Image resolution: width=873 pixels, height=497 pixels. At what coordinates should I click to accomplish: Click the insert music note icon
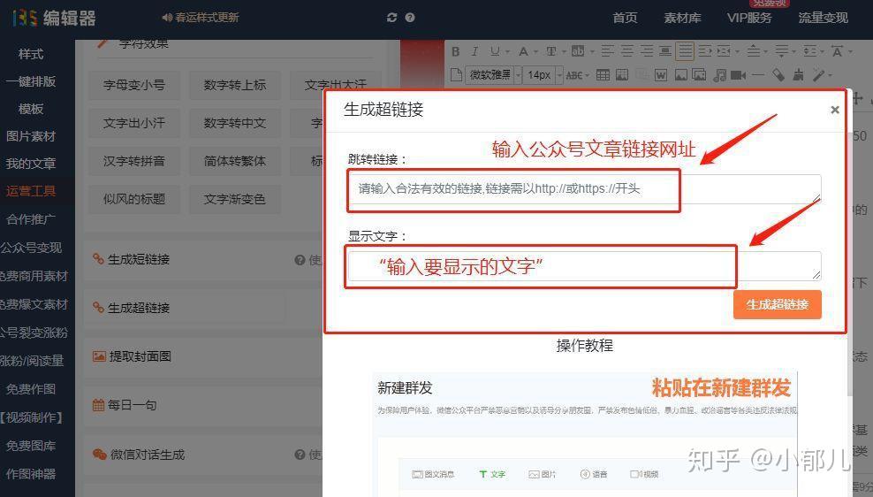click(x=719, y=74)
